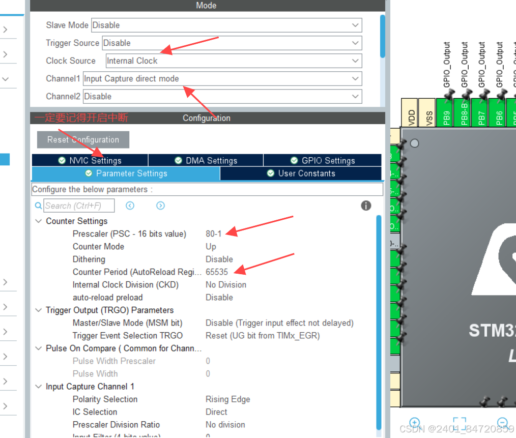Switch to the NVIC Settings tab
This screenshot has height=438, width=516.
(x=90, y=160)
